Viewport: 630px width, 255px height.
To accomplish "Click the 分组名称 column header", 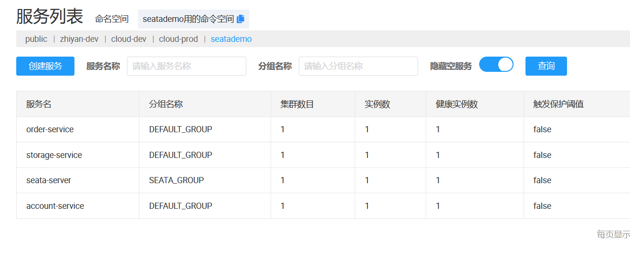I will tap(166, 104).
